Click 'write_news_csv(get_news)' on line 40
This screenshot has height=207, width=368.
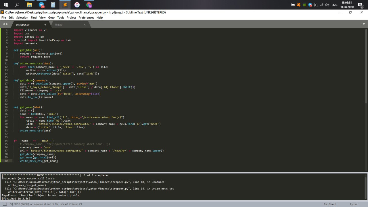coord(39,161)
